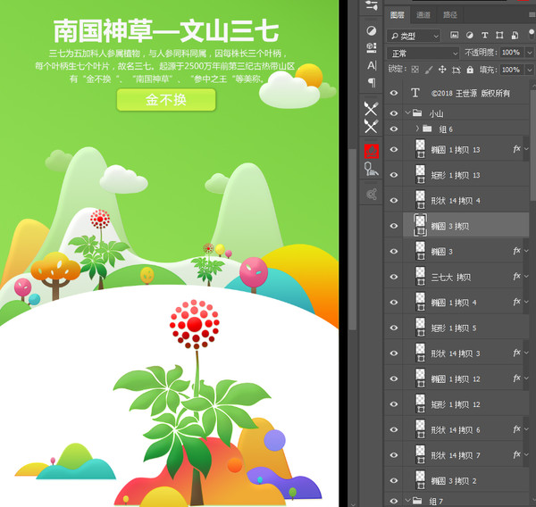The height and width of the screenshot is (507, 536).
Task: Collapse the 组 7 group
Action: pyautogui.click(x=407, y=500)
